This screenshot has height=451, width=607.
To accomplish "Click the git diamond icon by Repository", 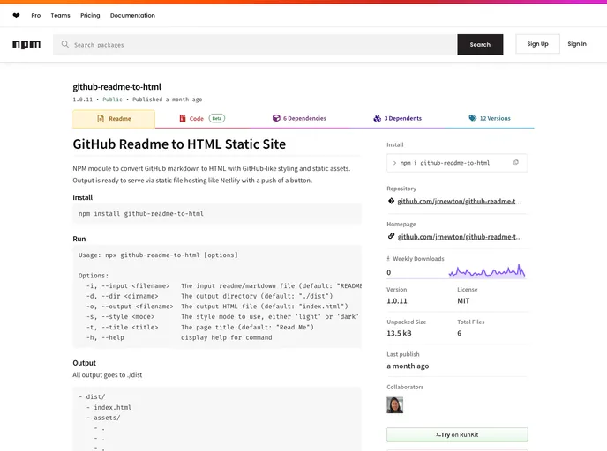I will coord(391,201).
